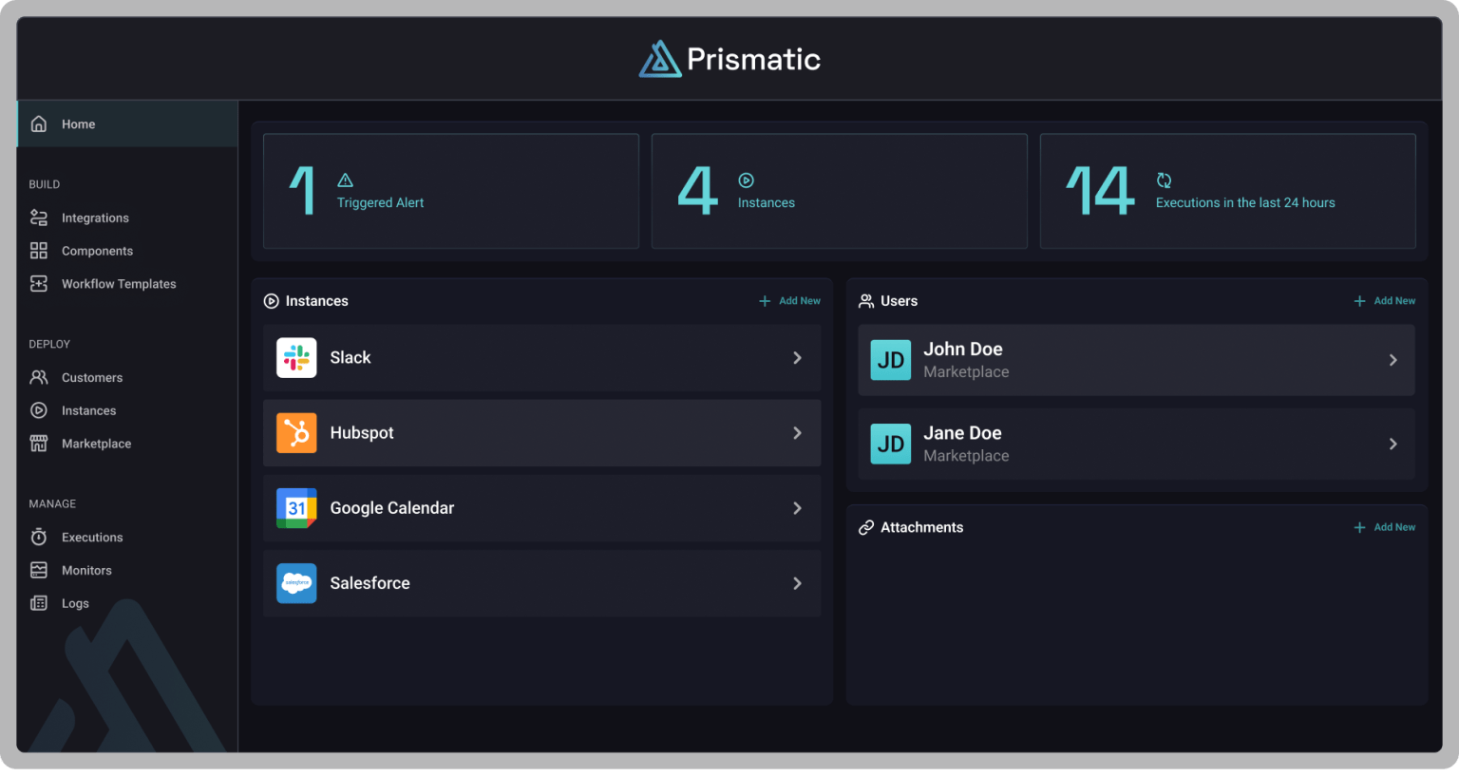Select the Google Calendar instance name
The height and width of the screenshot is (776, 1459).
click(x=391, y=508)
